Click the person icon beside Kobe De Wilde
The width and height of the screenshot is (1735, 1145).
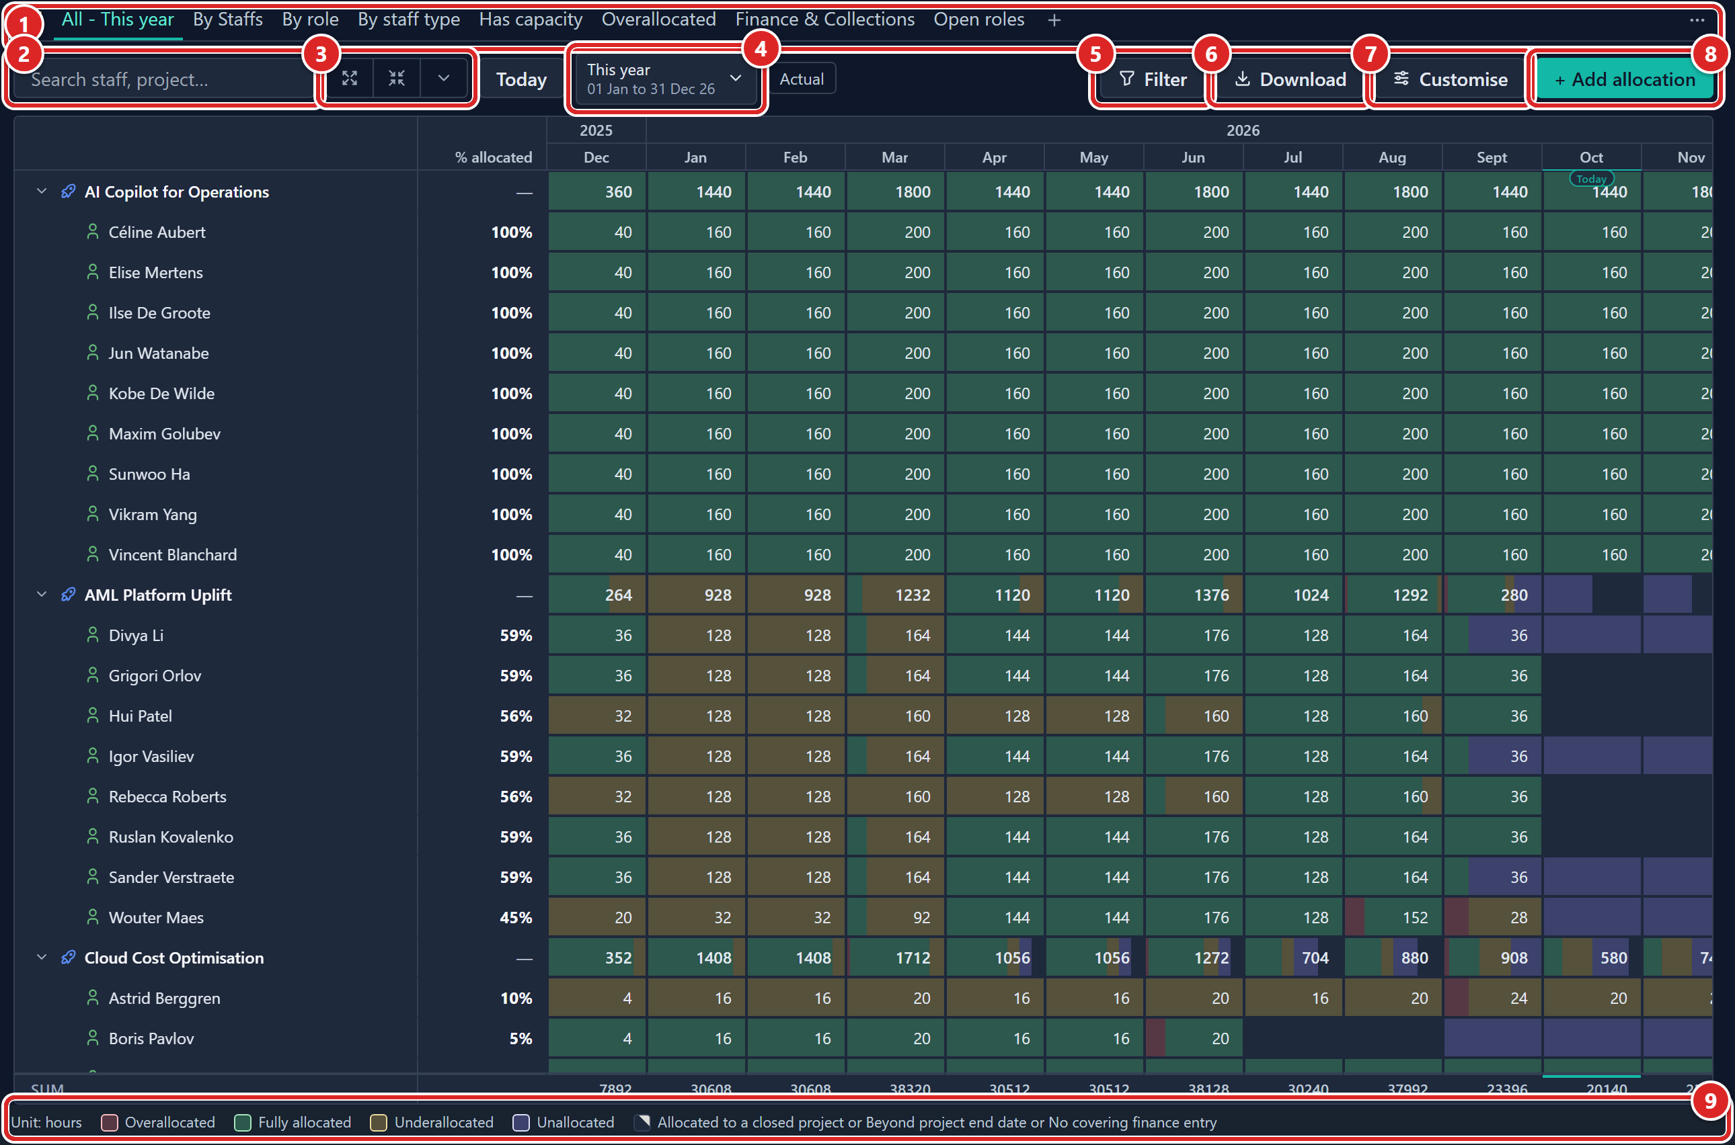click(x=93, y=394)
